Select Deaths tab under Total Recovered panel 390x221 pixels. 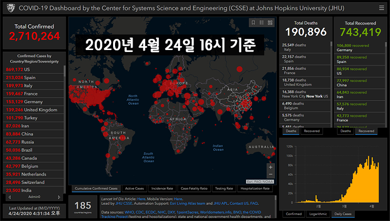pos(346,131)
